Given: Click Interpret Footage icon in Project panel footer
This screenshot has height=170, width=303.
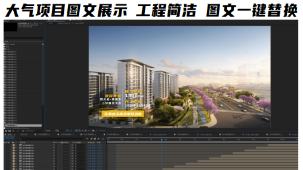Looking at the screenshot, I should [x=4, y=131].
